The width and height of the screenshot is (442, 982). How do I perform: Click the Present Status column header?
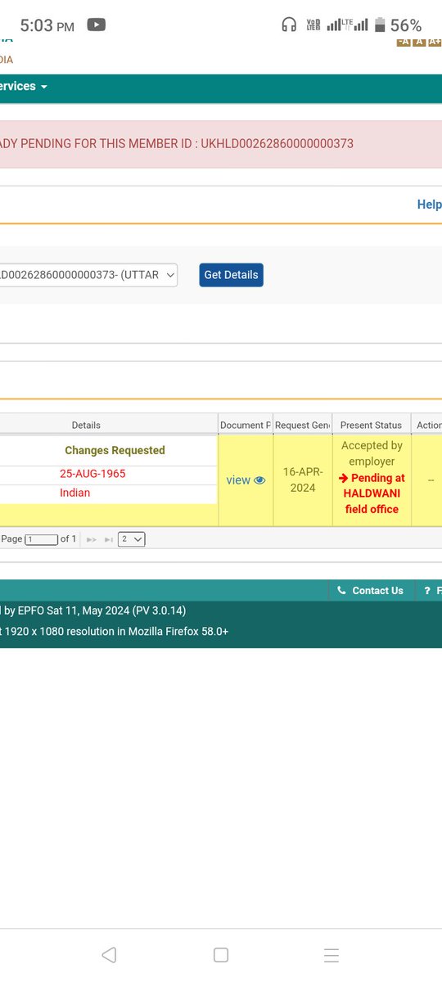371,426
